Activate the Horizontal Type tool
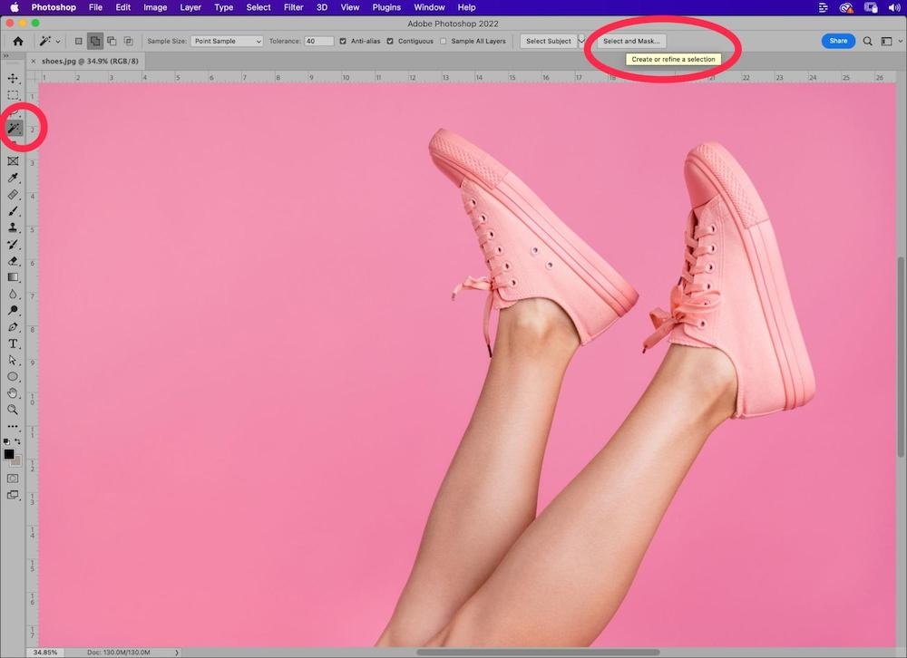This screenshot has height=658, width=907. tap(14, 344)
